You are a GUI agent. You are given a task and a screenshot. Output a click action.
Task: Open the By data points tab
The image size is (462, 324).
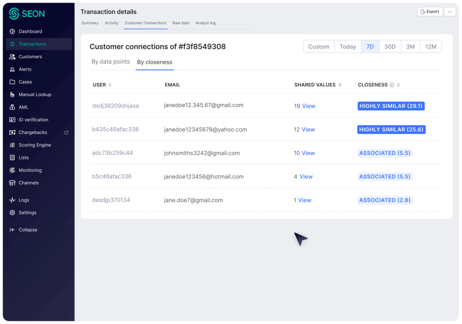tap(110, 62)
